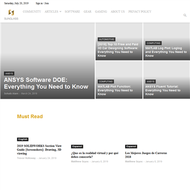Click the Espanol tag above realidad virtual post

tap(77, 146)
